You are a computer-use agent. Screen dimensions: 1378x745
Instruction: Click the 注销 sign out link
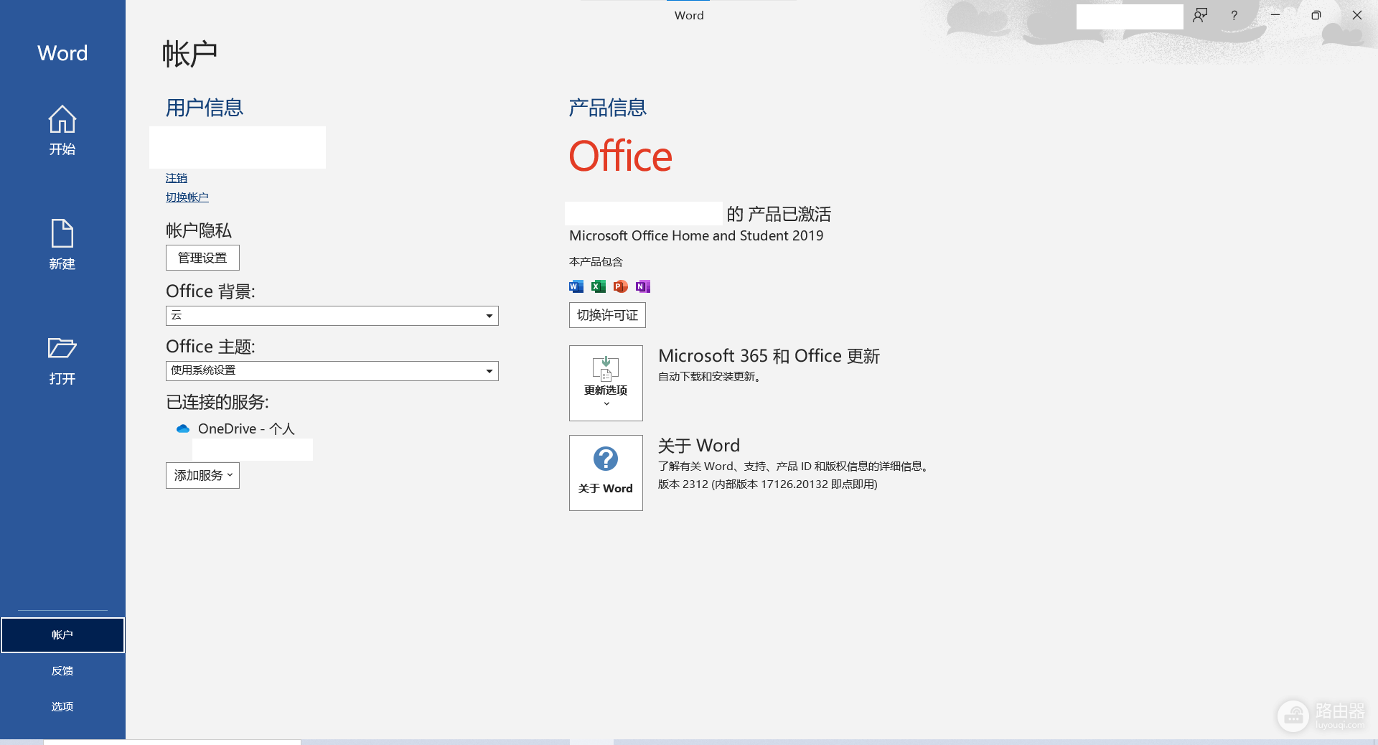click(177, 178)
